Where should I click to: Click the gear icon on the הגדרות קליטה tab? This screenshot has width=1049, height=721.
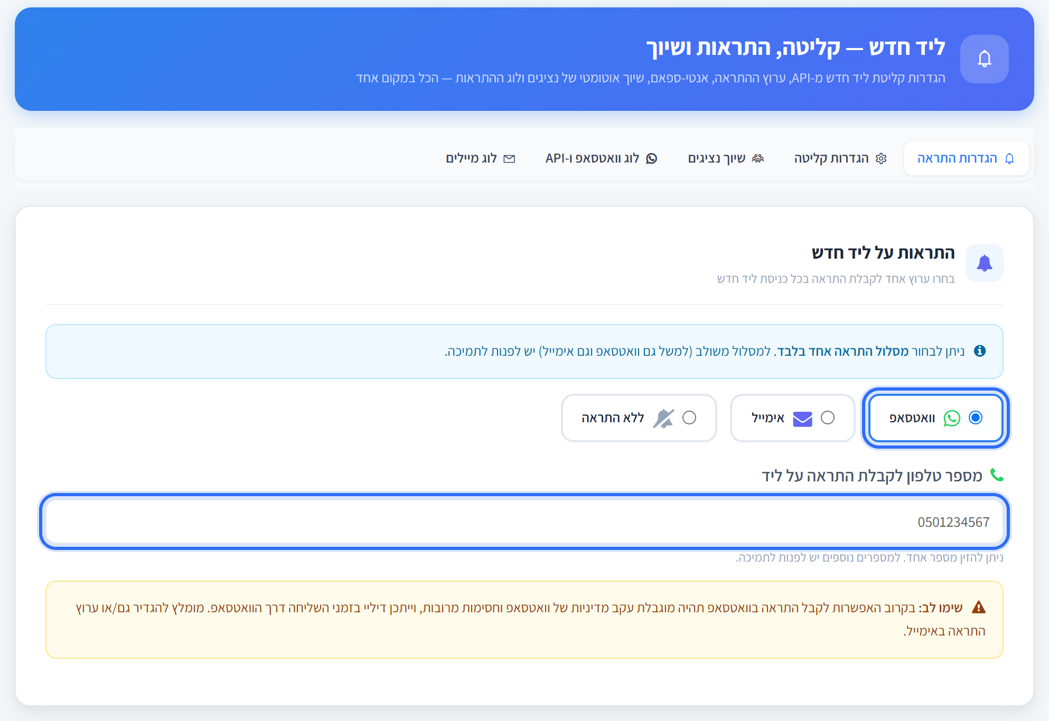coord(881,158)
